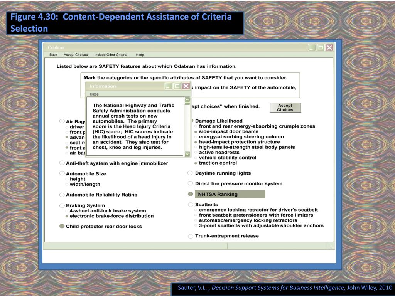Toggle high-tensile-strength steel body panels
The height and width of the screenshot is (296, 395).
pyautogui.click(x=196, y=147)
